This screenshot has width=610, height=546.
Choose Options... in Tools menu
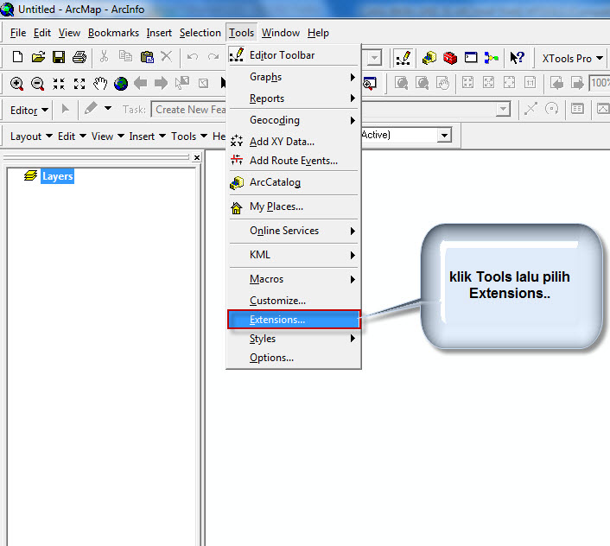294,358
